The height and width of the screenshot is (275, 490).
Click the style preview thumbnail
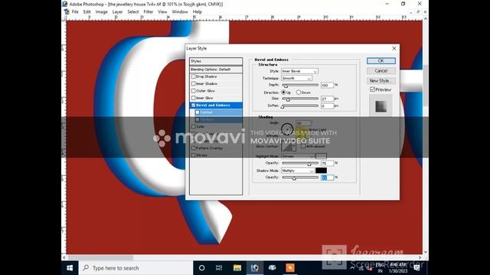point(381,106)
